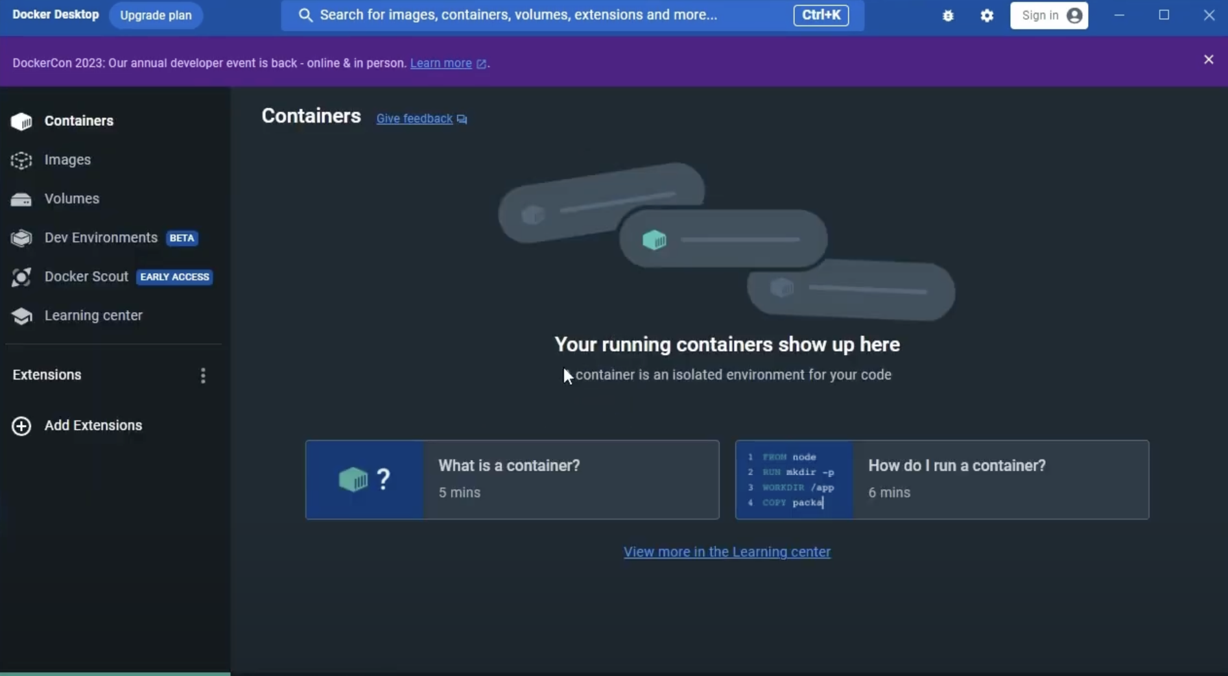Click the Upgrade plan button
The width and height of the screenshot is (1228, 676).
[x=156, y=16]
